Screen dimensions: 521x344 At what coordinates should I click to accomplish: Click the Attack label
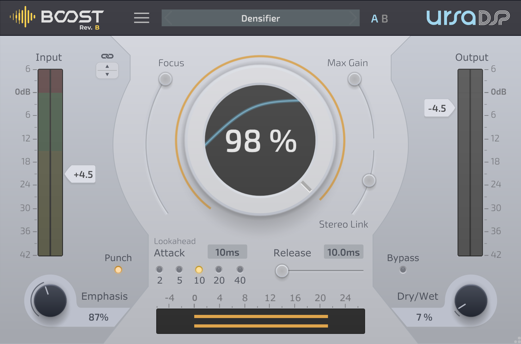169,253
